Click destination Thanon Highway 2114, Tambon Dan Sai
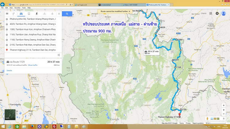 [x=33, y=50]
